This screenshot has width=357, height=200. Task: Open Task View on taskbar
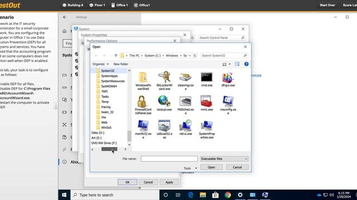(178, 195)
